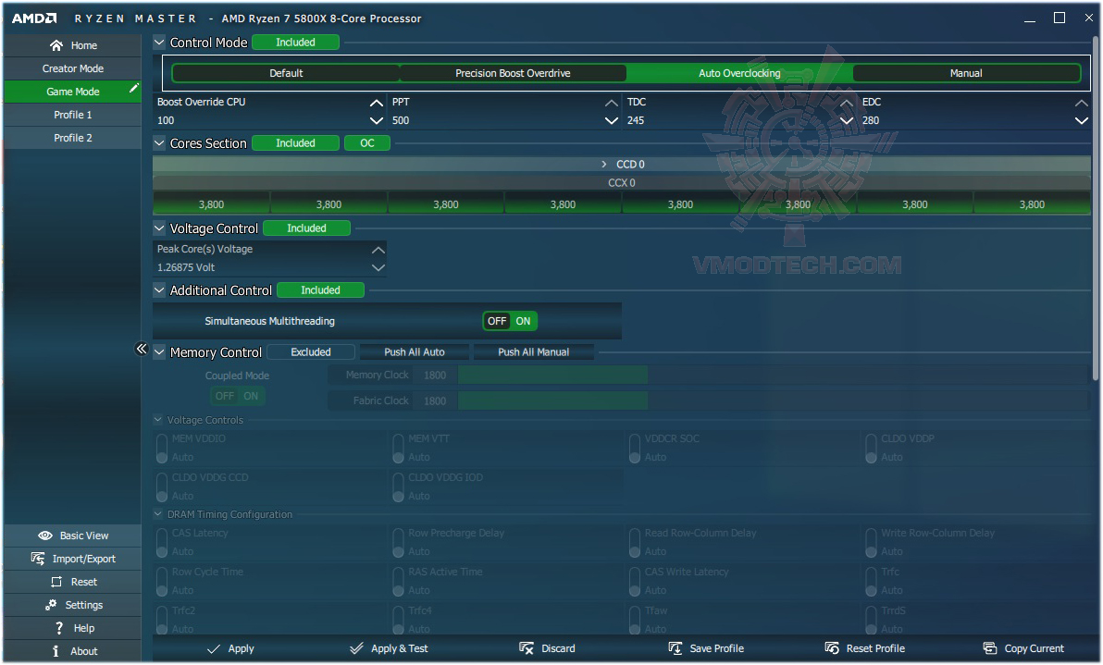Viewport: 1103px width, 665px height.
Task: Click the Home house icon
Action: point(56,45)
